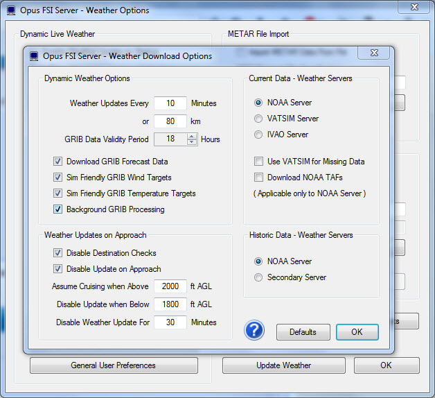Image resolution: width=435 pixels, height=398 pixels.
Task: Click the Assume Cruising when Above field
Action: [170, 286]
